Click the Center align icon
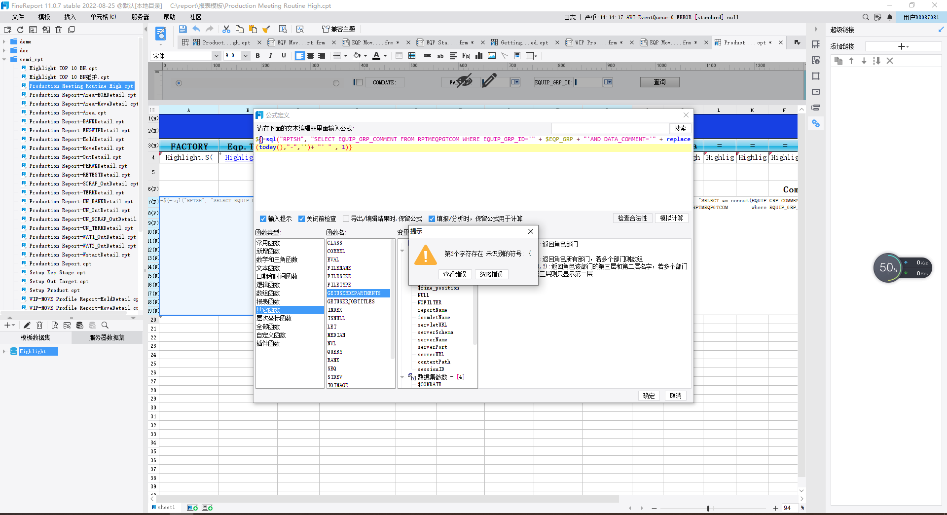Screen dimensions: 947x515 pos(311,56)
